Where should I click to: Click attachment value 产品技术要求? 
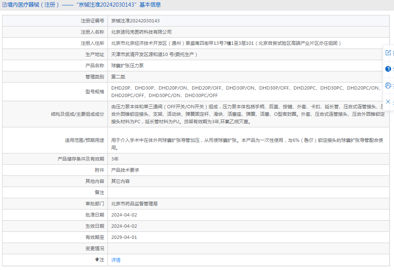click(125, 170)
